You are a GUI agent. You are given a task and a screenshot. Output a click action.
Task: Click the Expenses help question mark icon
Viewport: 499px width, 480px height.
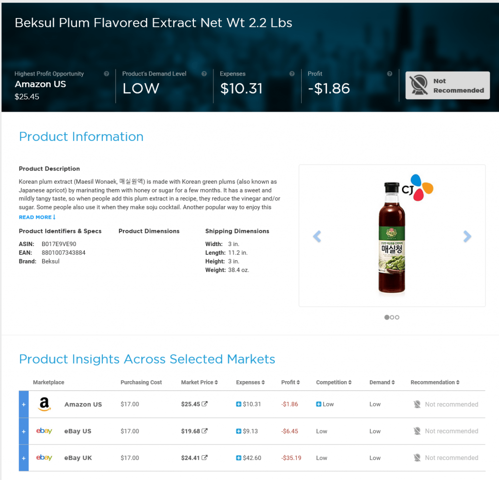[x=292, y=74]
